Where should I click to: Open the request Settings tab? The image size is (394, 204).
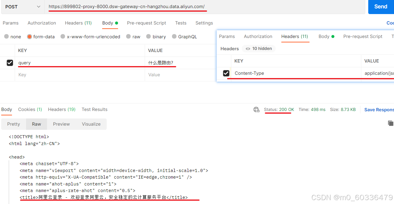pyautogui.click(x=204, y=23)
